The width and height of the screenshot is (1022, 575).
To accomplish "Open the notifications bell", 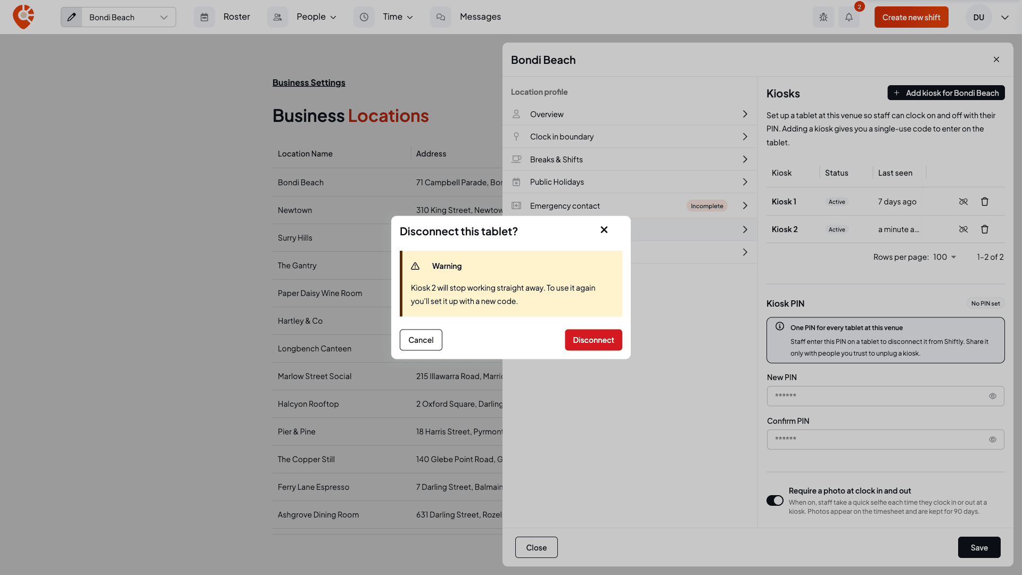I will pyautogui.click(x=849, y=17).
